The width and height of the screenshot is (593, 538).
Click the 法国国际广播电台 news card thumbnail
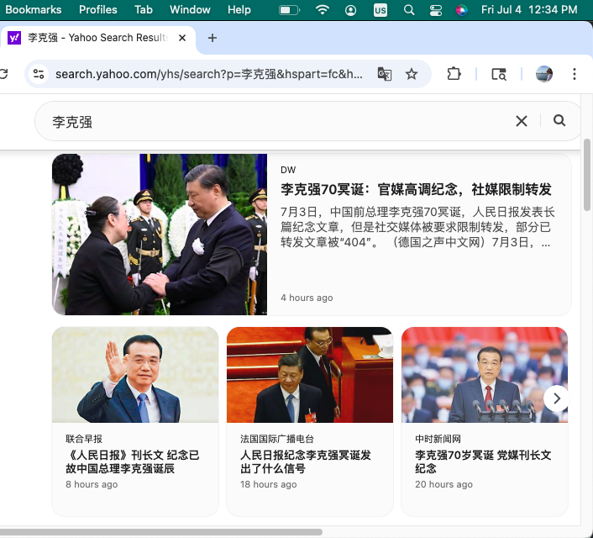(x=309, y=375)
